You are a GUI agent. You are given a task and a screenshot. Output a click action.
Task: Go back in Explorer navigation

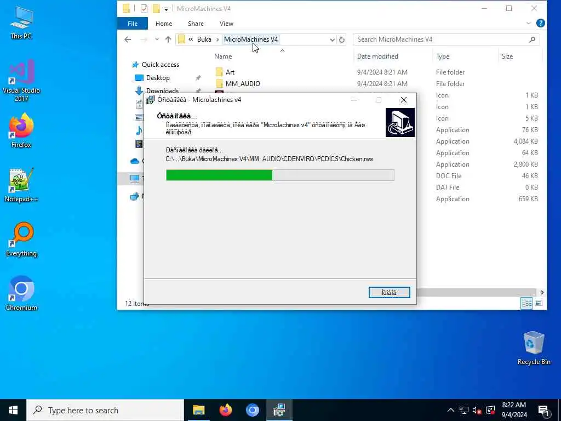(128, 39)
